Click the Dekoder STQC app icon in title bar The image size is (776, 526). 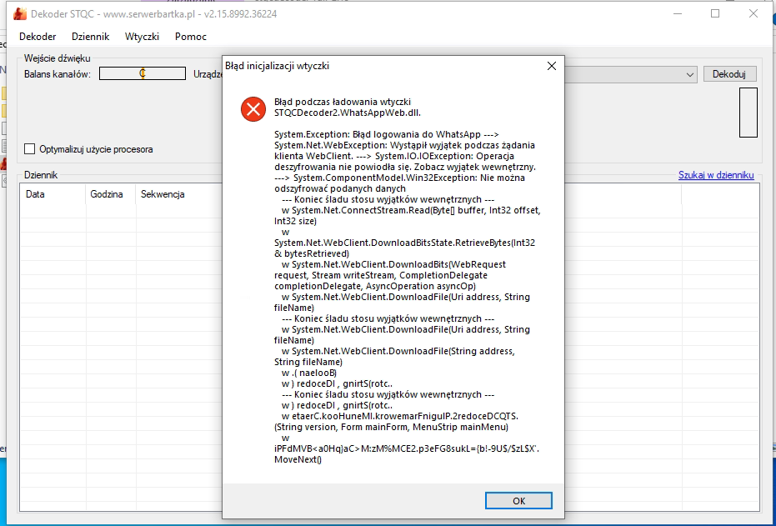pos(21,14)
